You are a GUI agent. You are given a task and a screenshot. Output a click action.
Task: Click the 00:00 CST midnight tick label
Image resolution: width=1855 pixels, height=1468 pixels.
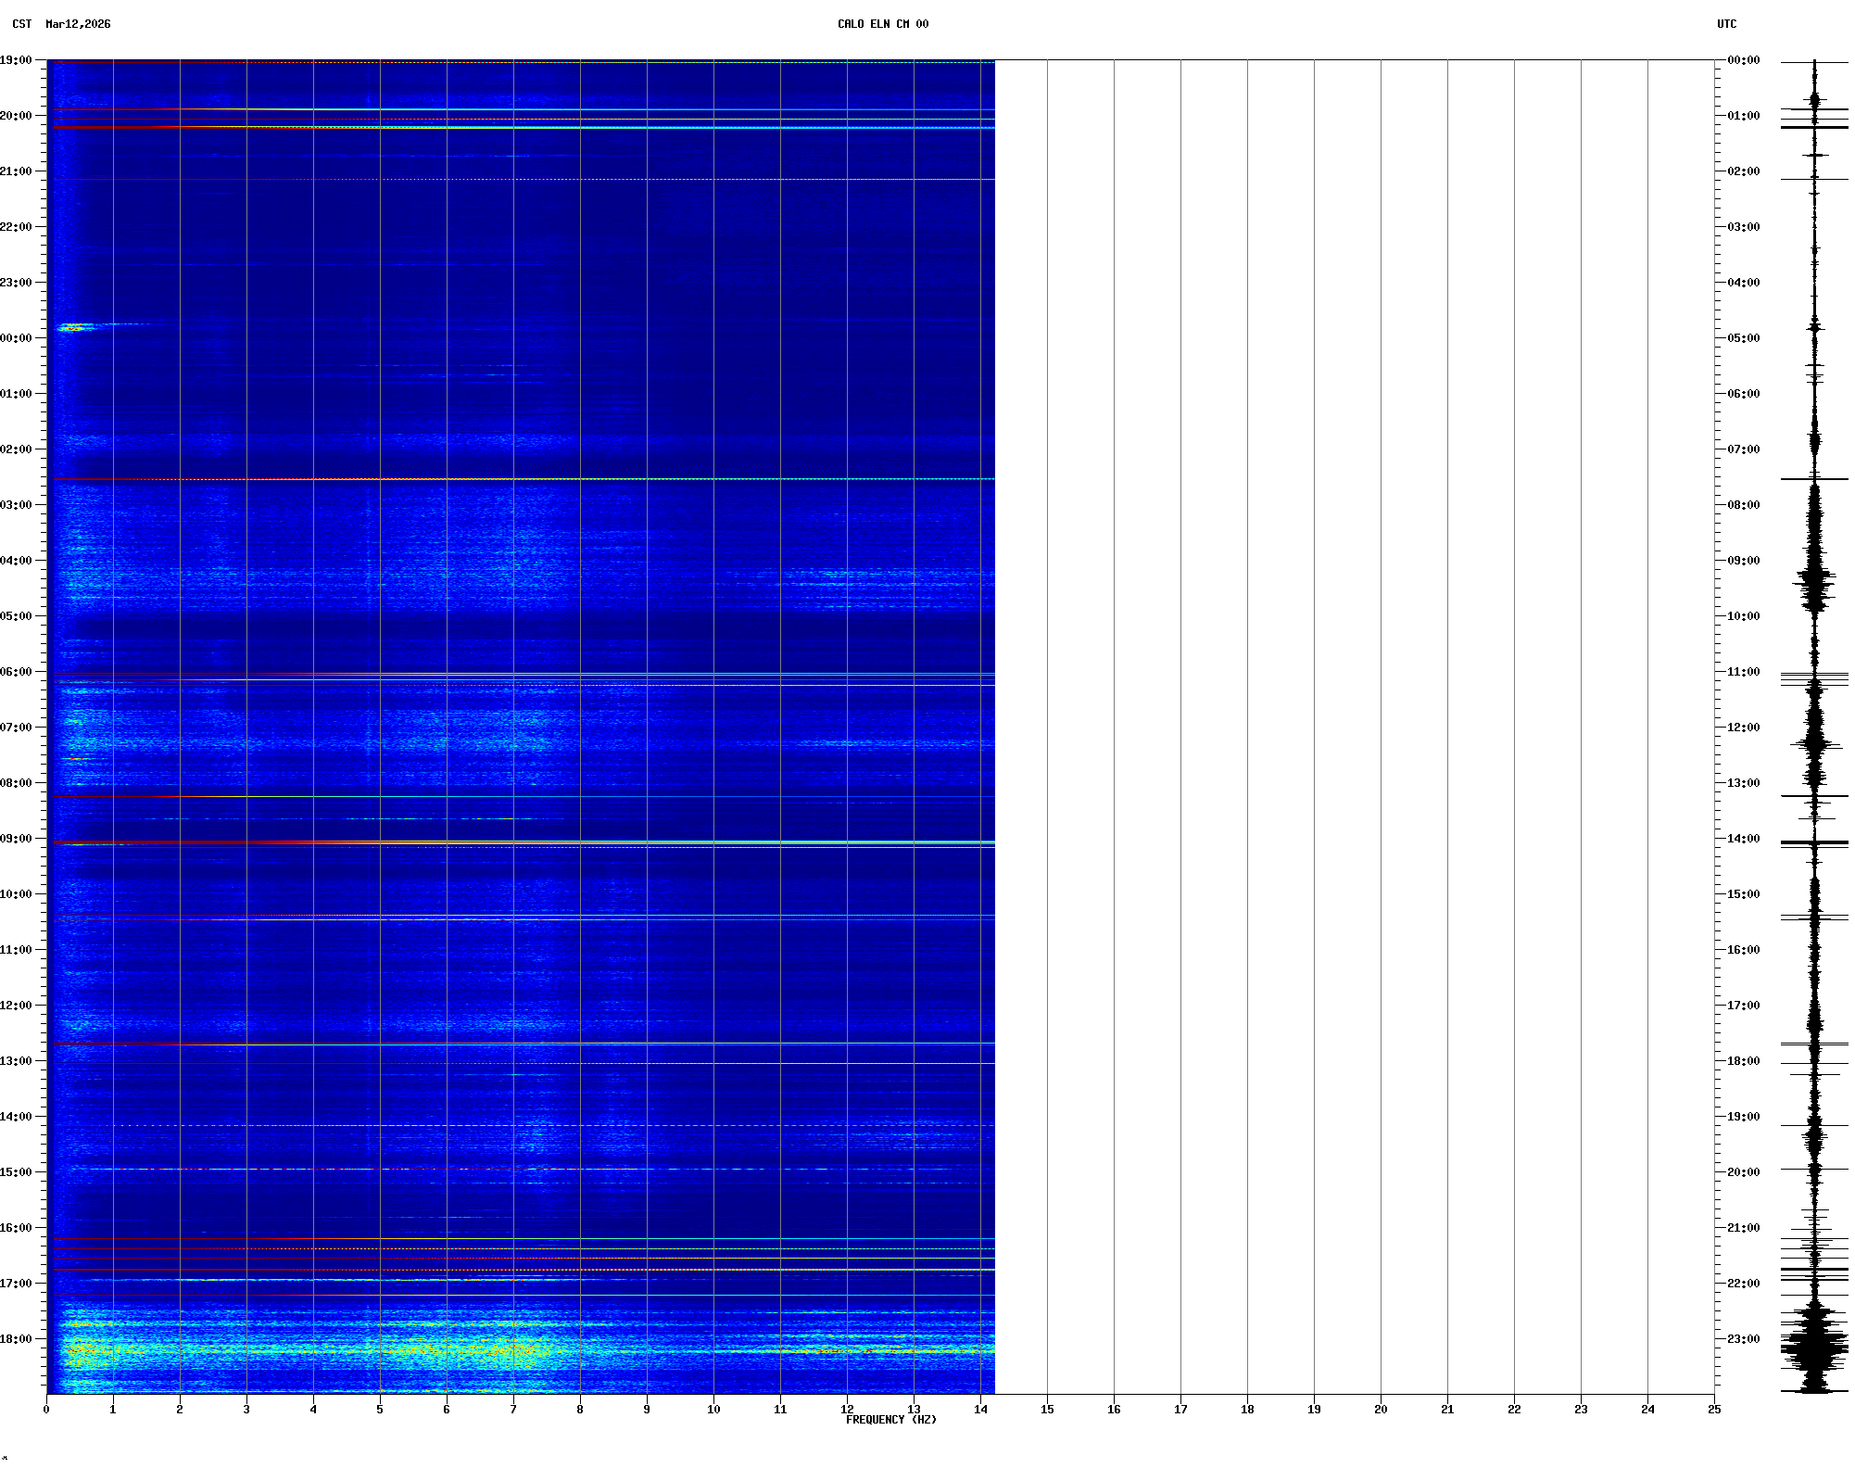click(16, 338)
